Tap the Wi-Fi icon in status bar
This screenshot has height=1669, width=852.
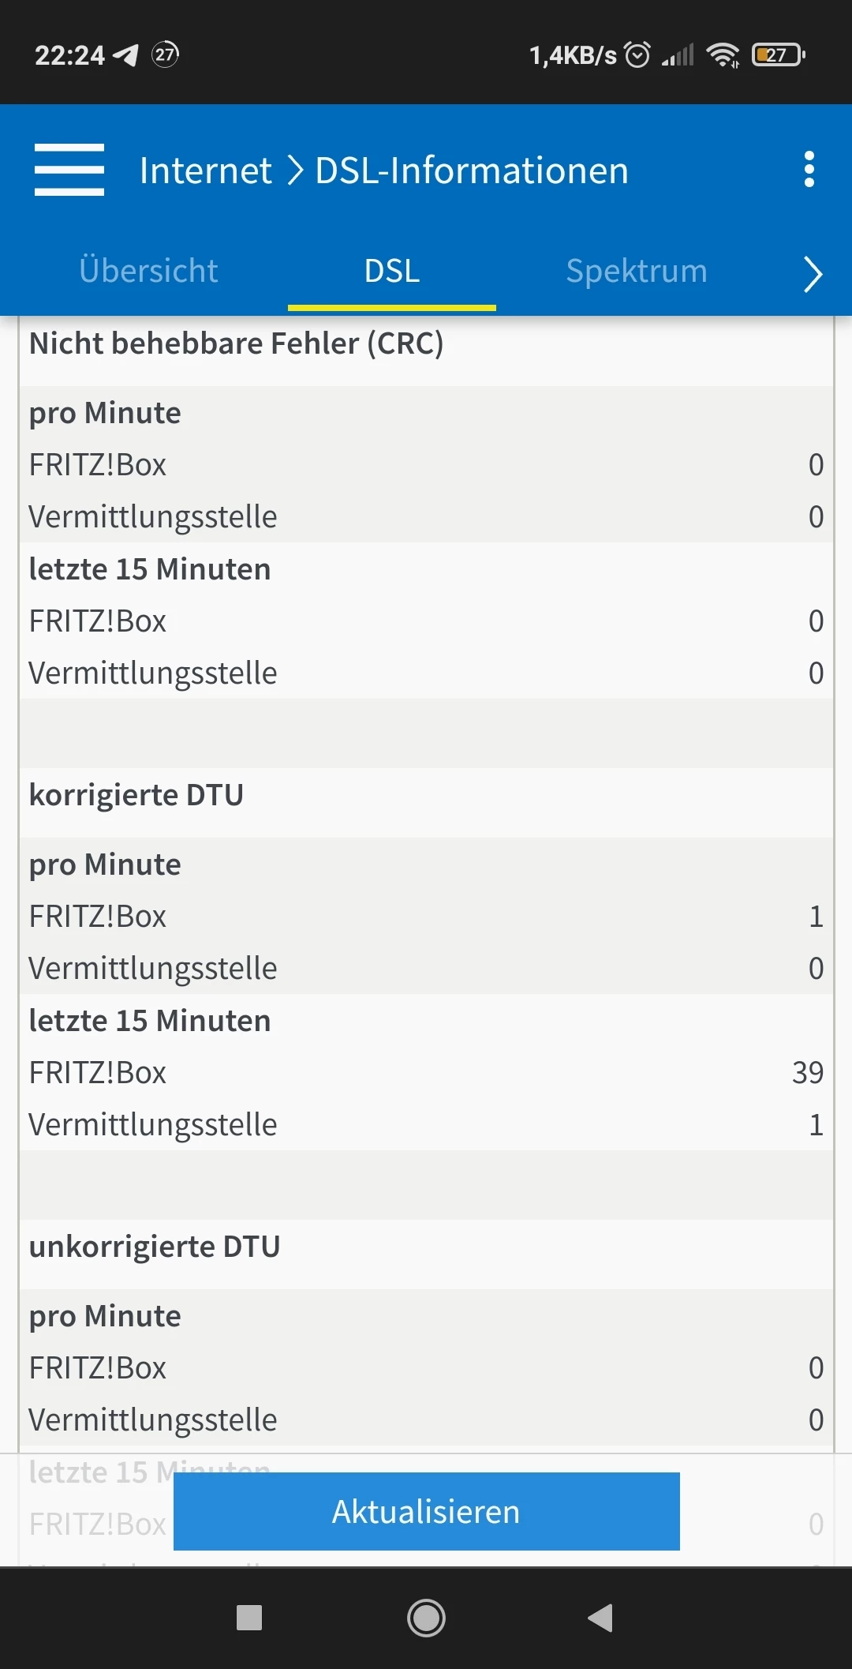(723, 54)
